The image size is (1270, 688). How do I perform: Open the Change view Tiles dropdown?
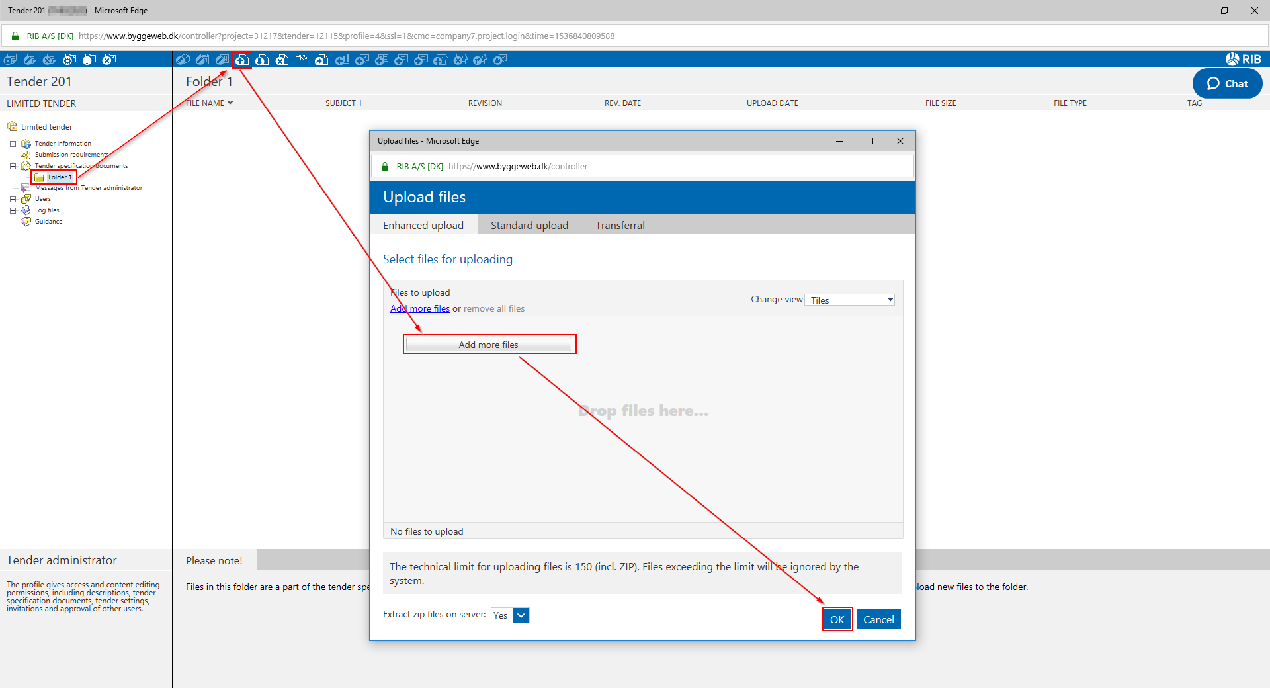coord(851,300)
